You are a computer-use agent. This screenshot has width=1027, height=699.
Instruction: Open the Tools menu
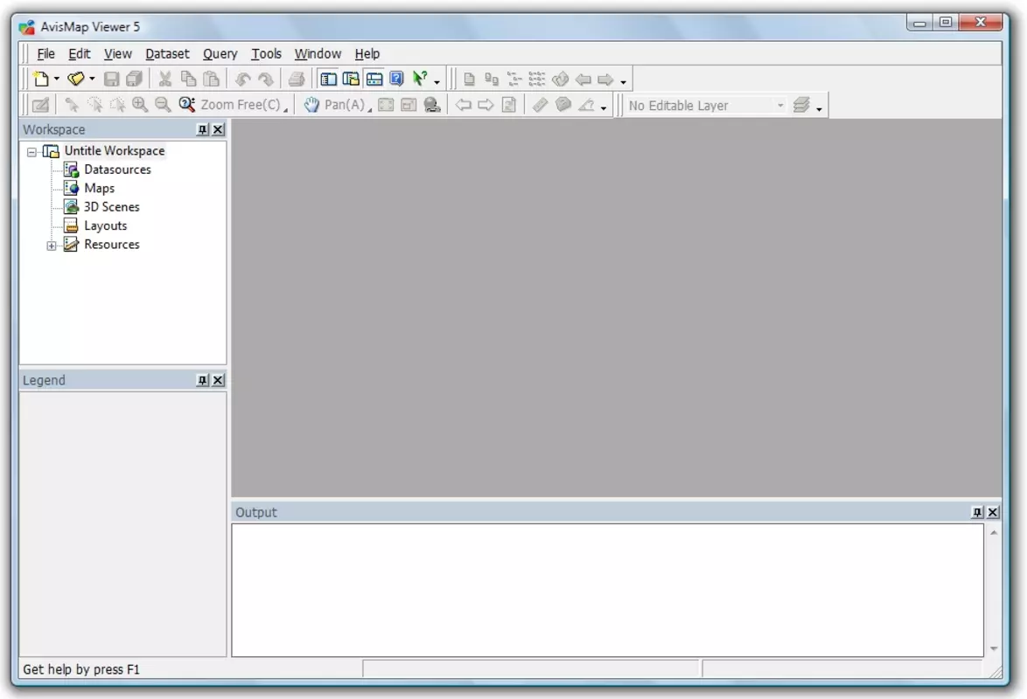(267, 53)
